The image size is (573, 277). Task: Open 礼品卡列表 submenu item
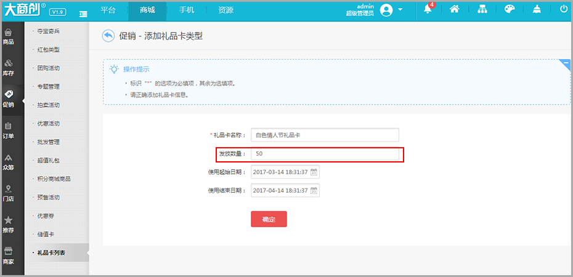(51, 252)
